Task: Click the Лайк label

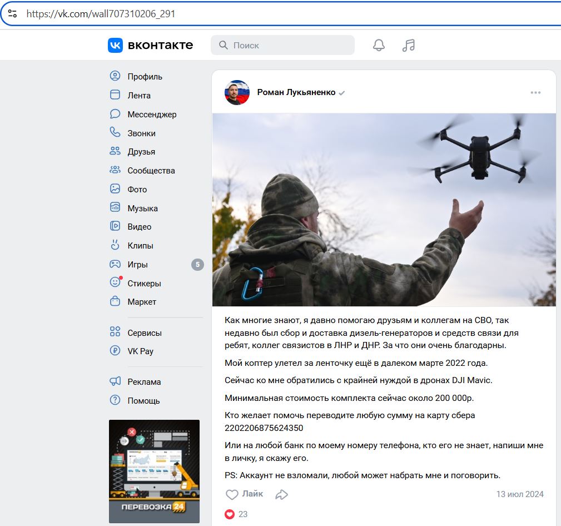Action: pos(252,494)
